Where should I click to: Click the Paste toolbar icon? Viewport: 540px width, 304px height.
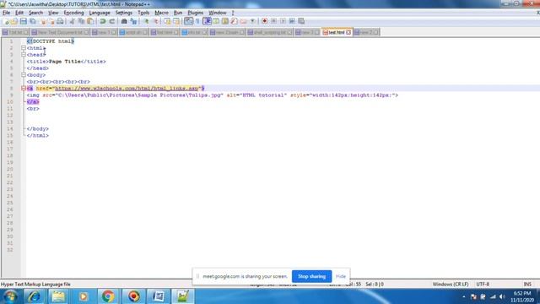click(x=90, y=21)
